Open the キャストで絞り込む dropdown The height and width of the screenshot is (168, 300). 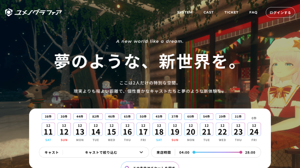[94, 152]
